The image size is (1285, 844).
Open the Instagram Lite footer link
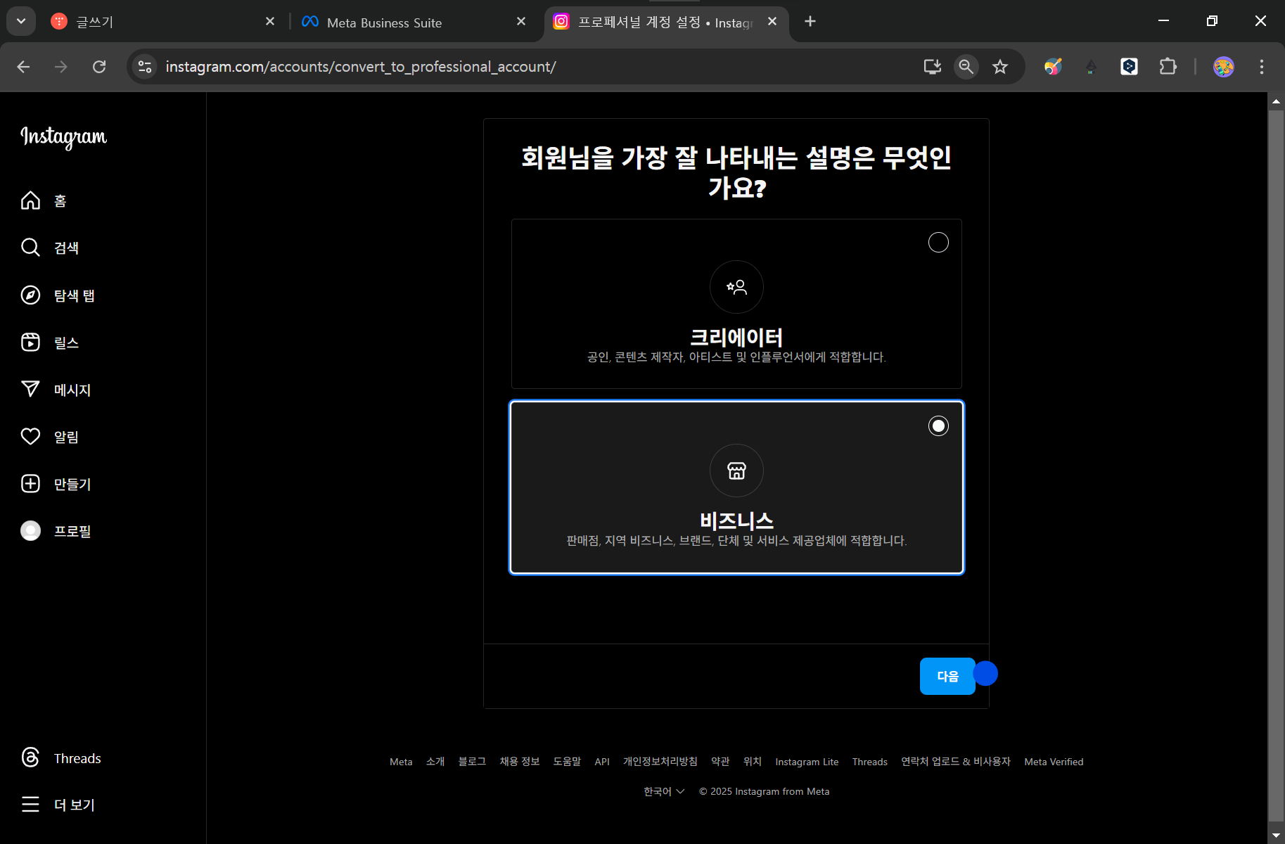pyautogui.click(x=807, y=762)
